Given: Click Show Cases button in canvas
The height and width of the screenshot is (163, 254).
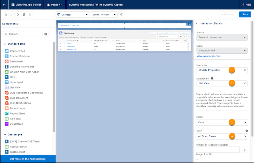Looking at the screenshot, I should coord(76,26).
